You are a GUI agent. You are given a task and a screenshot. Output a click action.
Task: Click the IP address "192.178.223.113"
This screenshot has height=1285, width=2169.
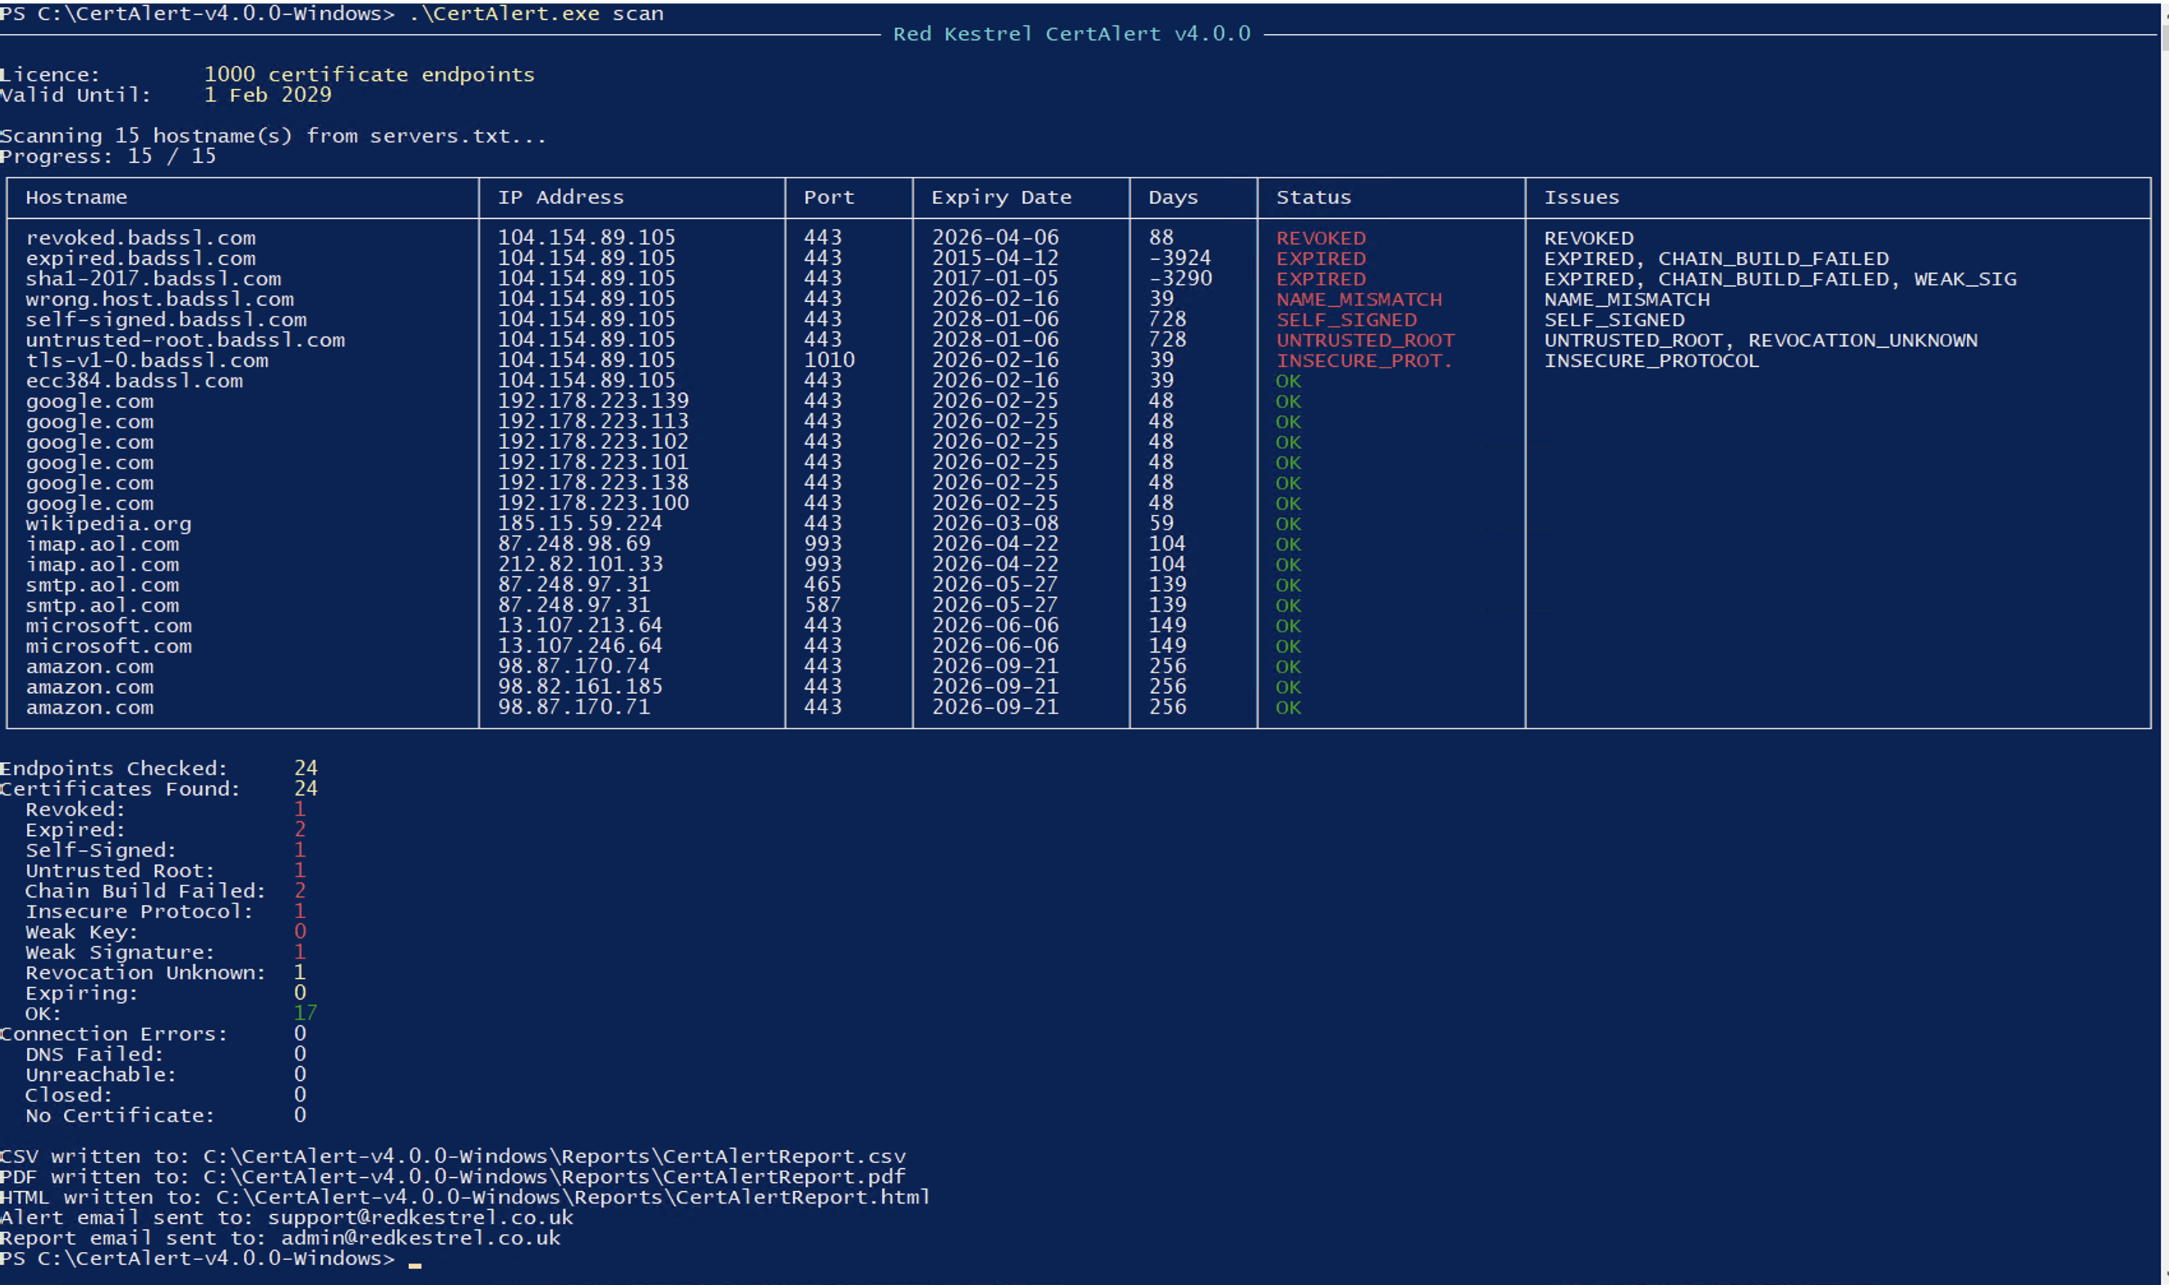coord(594,422)
